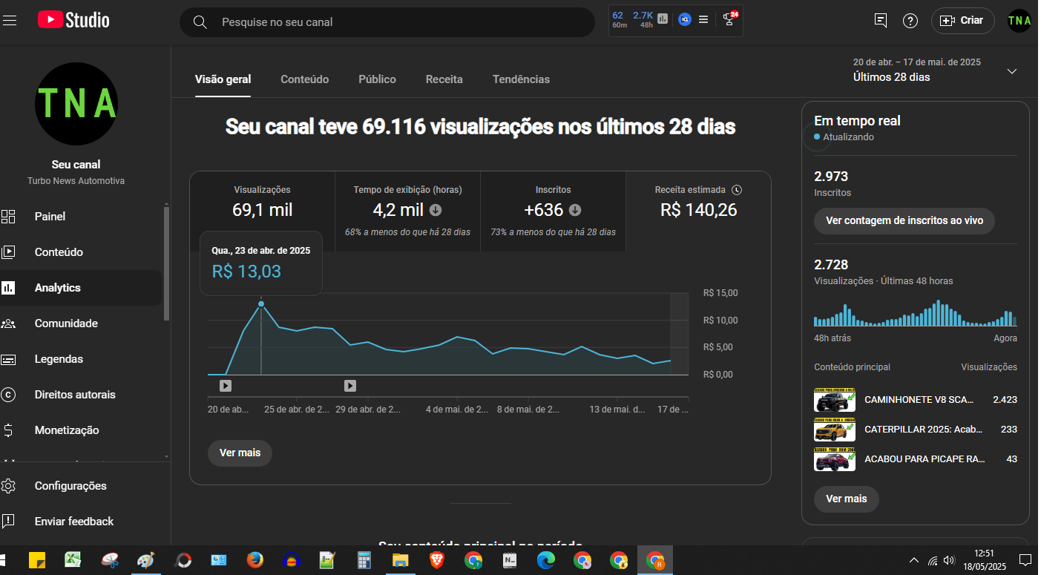The width and height of the screenshot is (1064, 575).
Task: Open the ACABOU PARA PICAPE RA... thumbnail
Action: point(835,459)
